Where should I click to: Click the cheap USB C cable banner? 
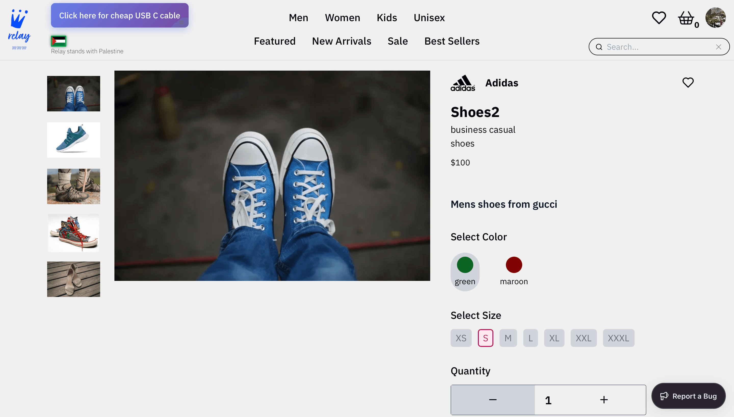click(x=120, y=16)
